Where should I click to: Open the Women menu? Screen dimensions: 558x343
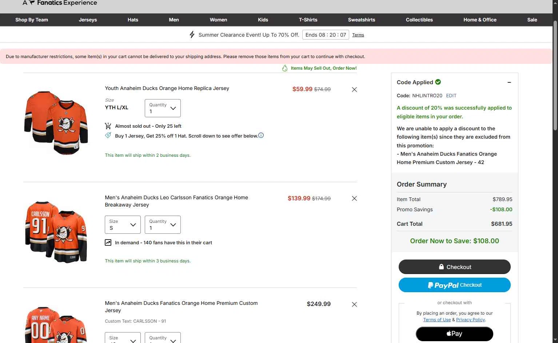(218, 20)
